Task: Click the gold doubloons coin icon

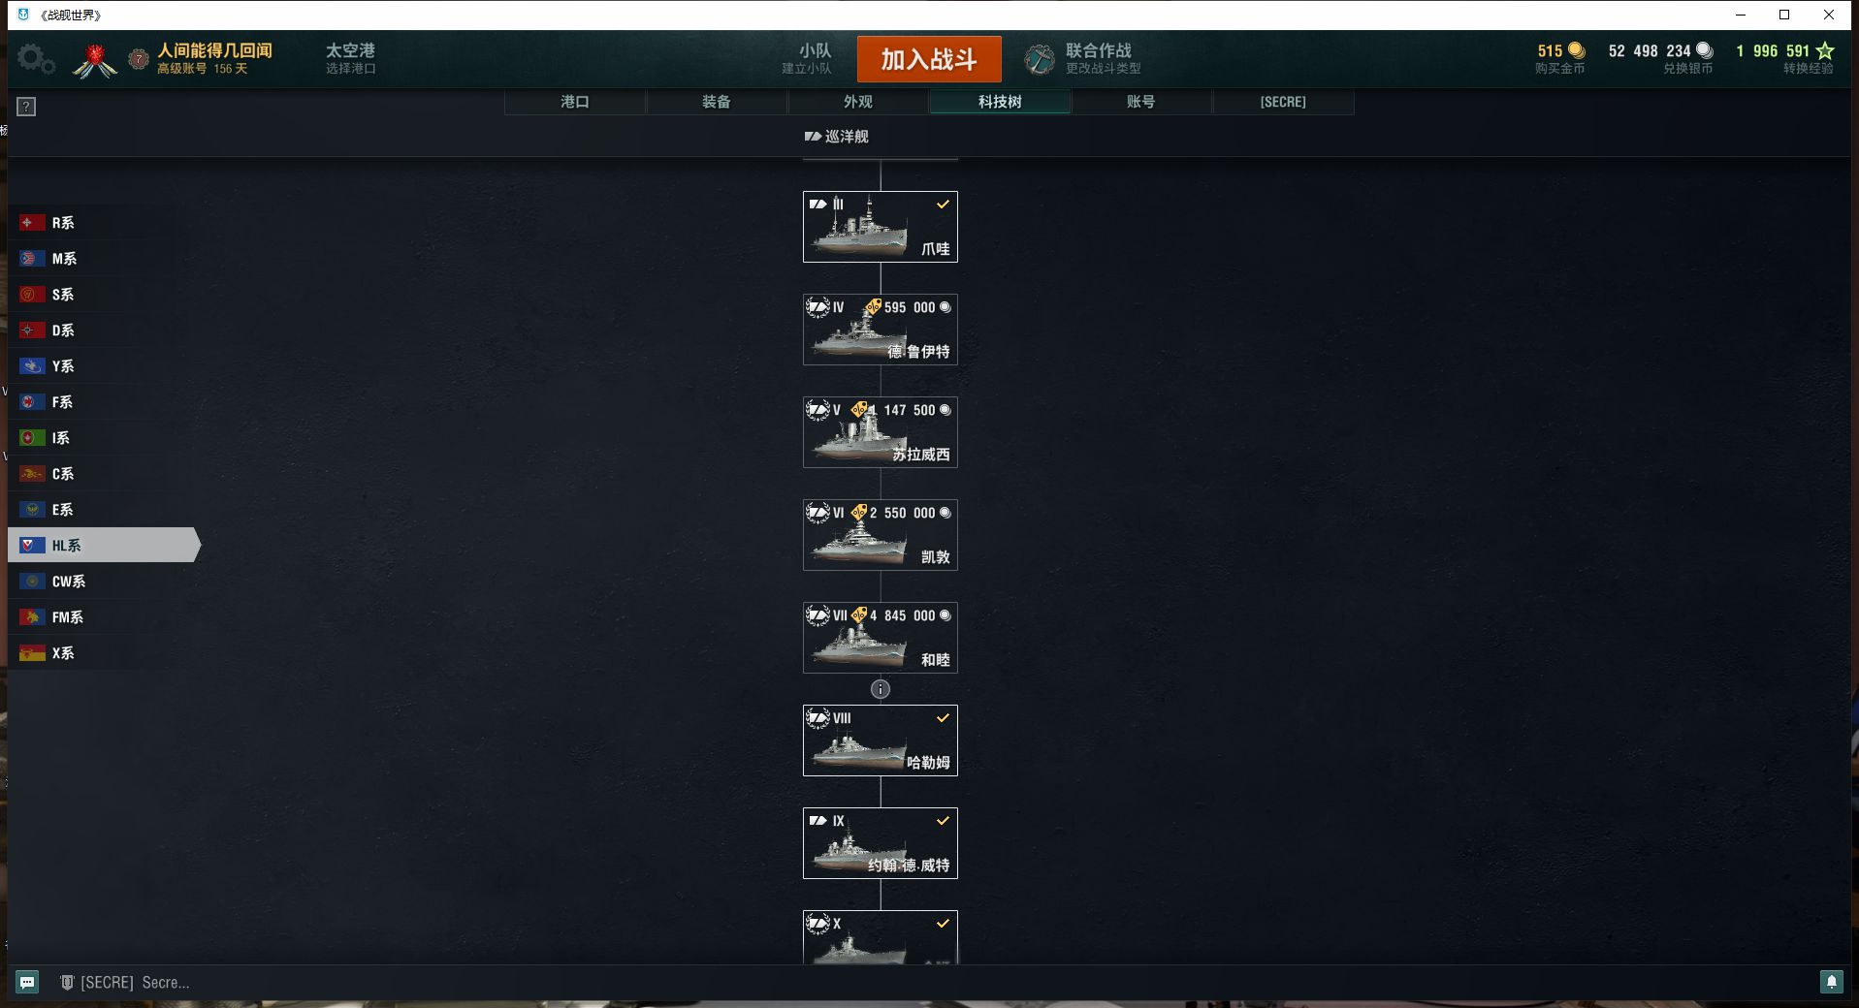Action: (1576, 50)
